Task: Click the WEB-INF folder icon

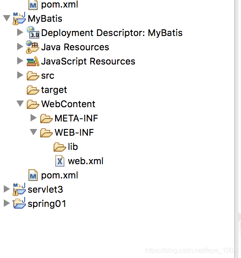Action: 46,133
